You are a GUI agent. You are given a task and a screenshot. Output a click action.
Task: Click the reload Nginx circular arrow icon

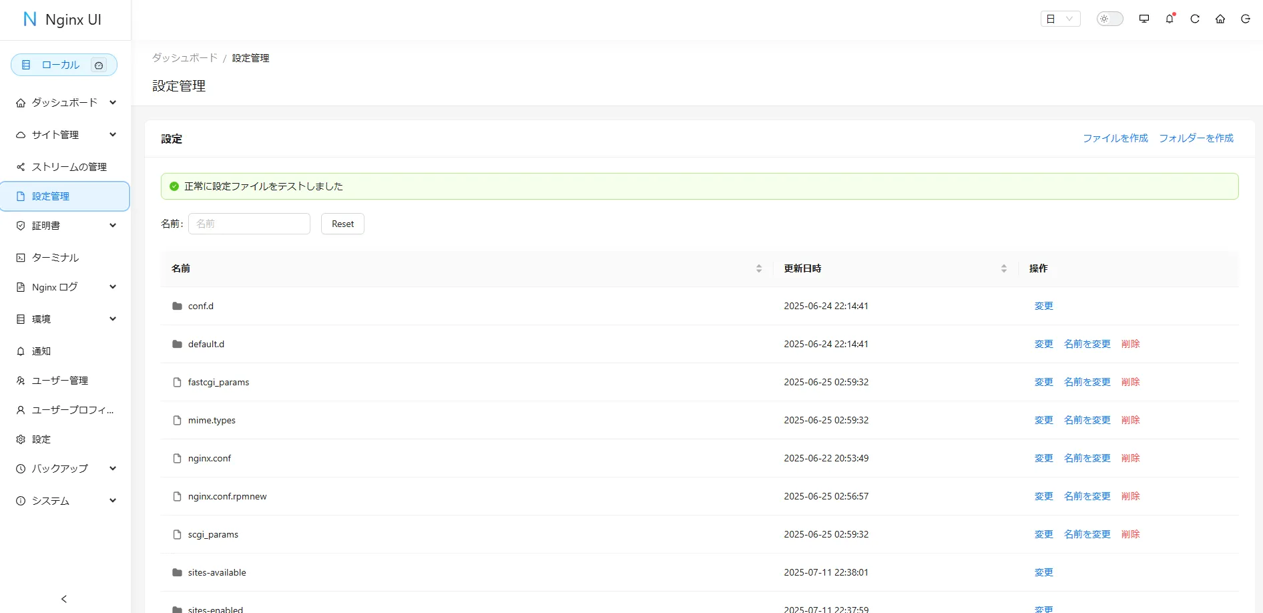[1195, 19]
